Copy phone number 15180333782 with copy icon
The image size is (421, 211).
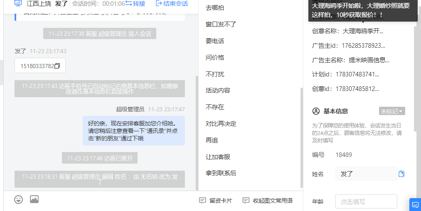coord(57,66)
